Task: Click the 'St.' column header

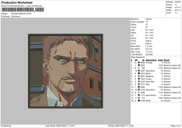Action: (143, 60)
